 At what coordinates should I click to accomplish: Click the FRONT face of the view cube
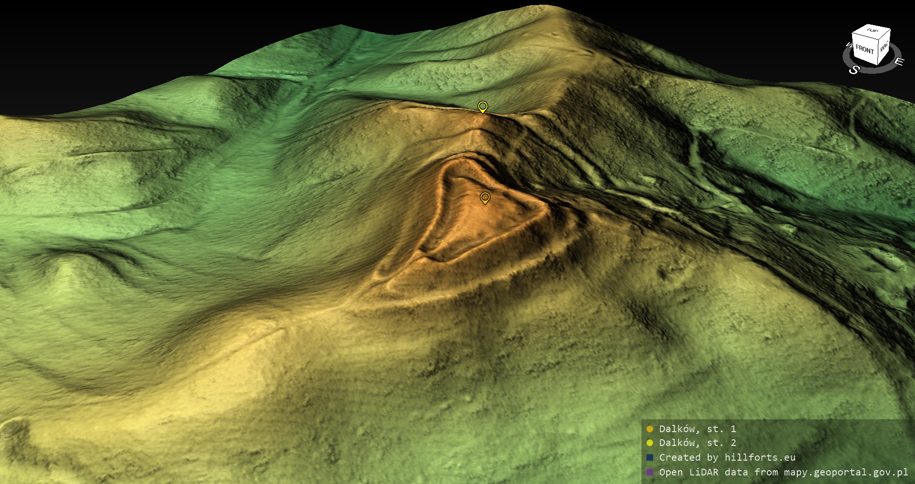tap(864, 49)
